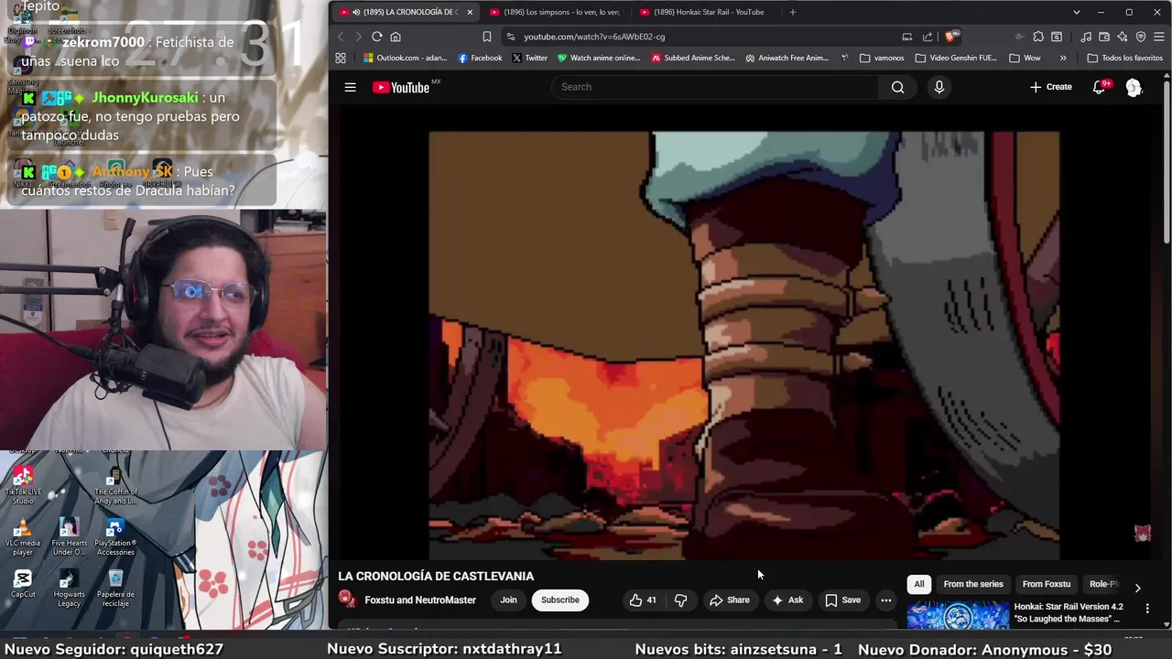Open Subbed Anime Schedule bookmark
This screenshot has height=659, width=1172.
pos(693,58)
